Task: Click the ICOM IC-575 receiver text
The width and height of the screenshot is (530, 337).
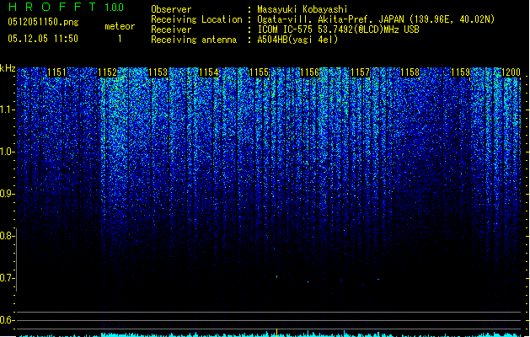Action: pos(338,29)
